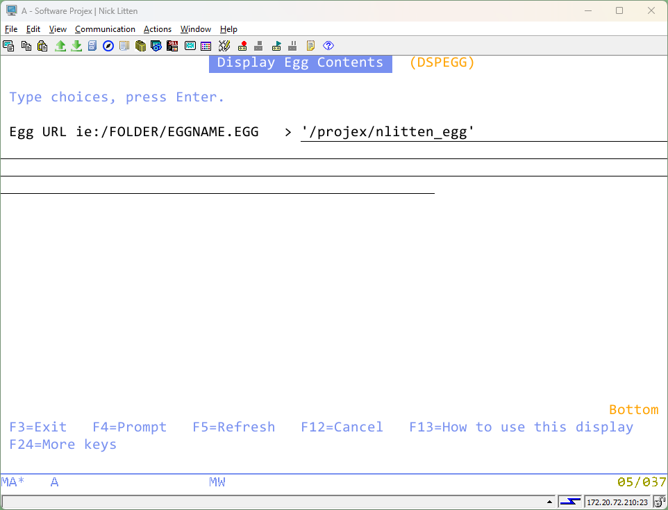Click the gray stop recording icon

(258, 46)
